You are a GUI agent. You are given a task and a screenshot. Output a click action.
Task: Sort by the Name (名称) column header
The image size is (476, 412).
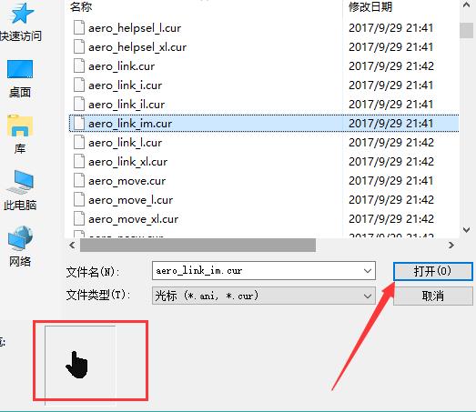click(x=81, y=6)
